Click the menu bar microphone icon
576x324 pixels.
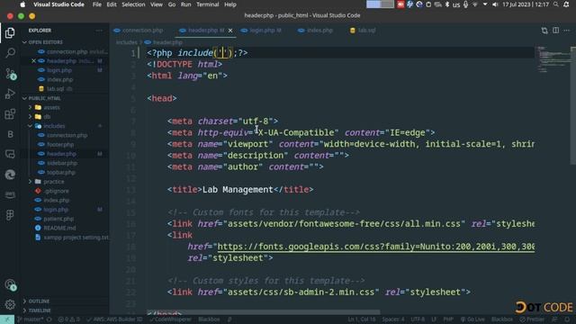[x=465, y=4]
